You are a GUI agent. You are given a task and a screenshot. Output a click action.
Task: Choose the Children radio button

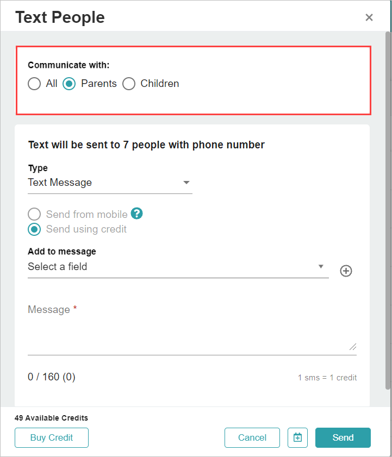click(129, 84)
